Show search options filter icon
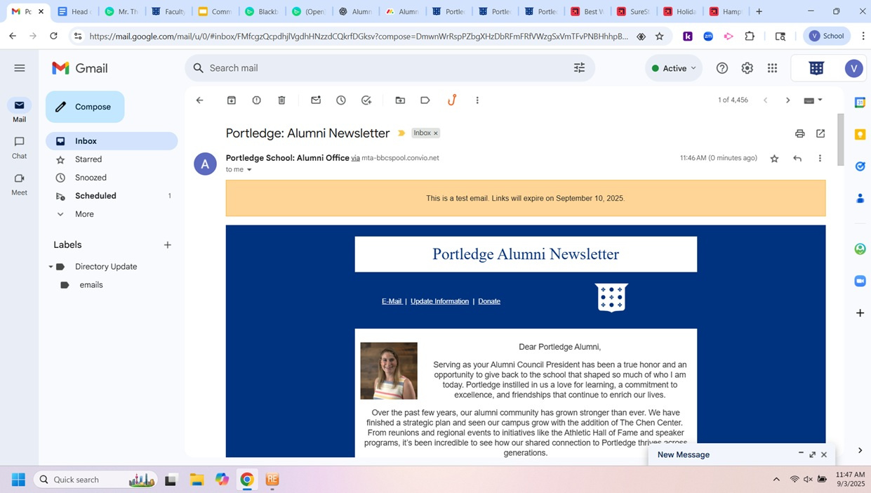 (580, 68)
